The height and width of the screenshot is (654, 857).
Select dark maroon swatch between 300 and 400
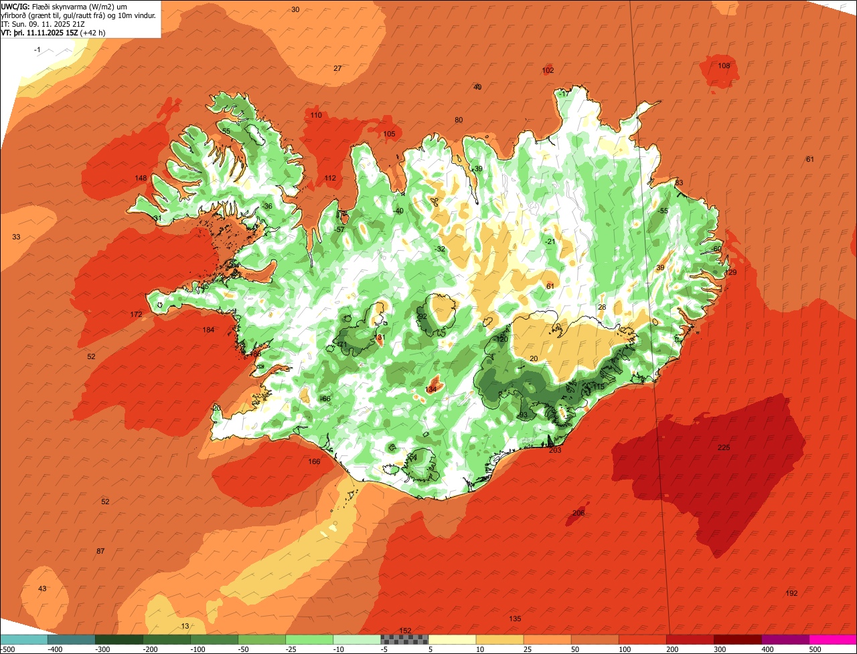click(x=737, y=639)
